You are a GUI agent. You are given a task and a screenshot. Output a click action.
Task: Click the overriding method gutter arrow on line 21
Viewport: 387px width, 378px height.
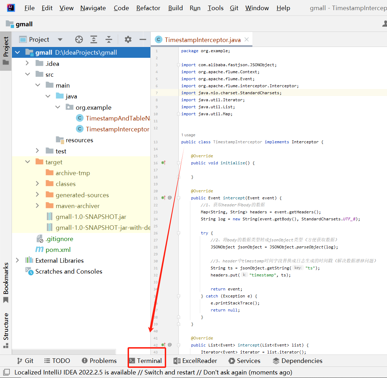[163, 198]
